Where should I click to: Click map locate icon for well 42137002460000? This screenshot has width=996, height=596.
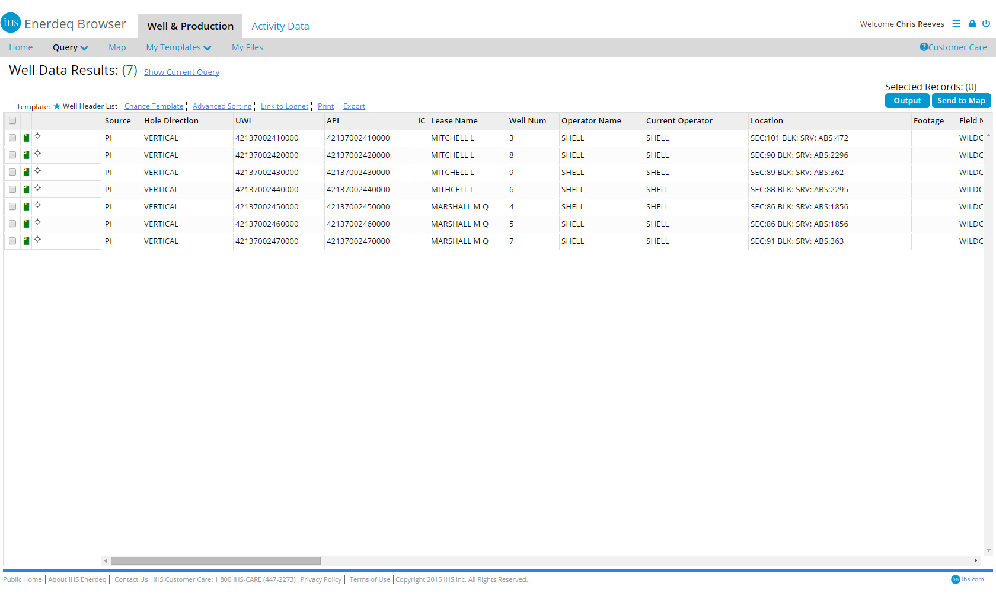37,222
